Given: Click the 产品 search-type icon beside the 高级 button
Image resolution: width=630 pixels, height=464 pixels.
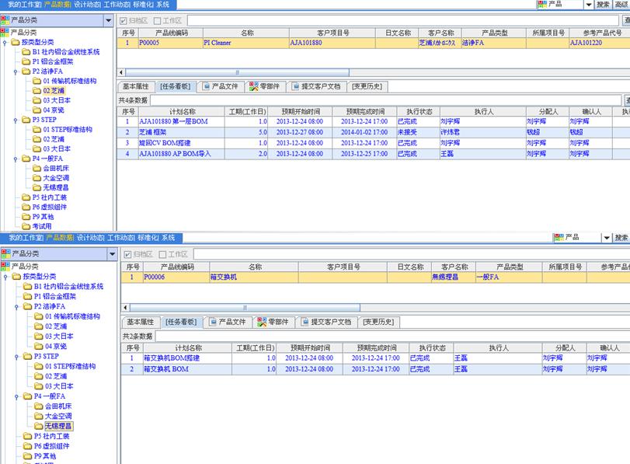Looking at the screenshot, I should pos(541,5).
